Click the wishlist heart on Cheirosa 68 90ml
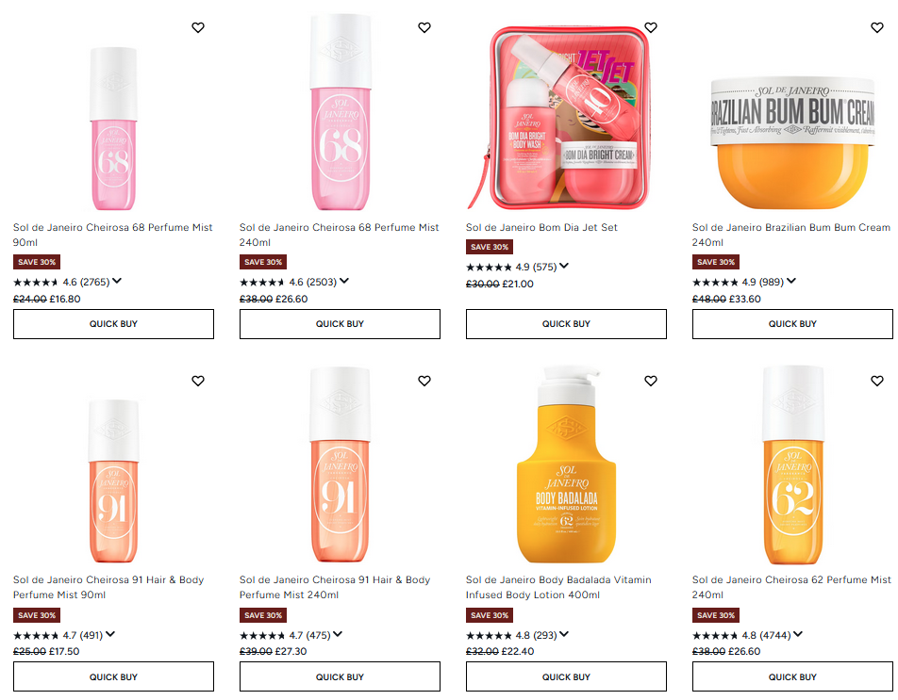 [x=198, y=27]
